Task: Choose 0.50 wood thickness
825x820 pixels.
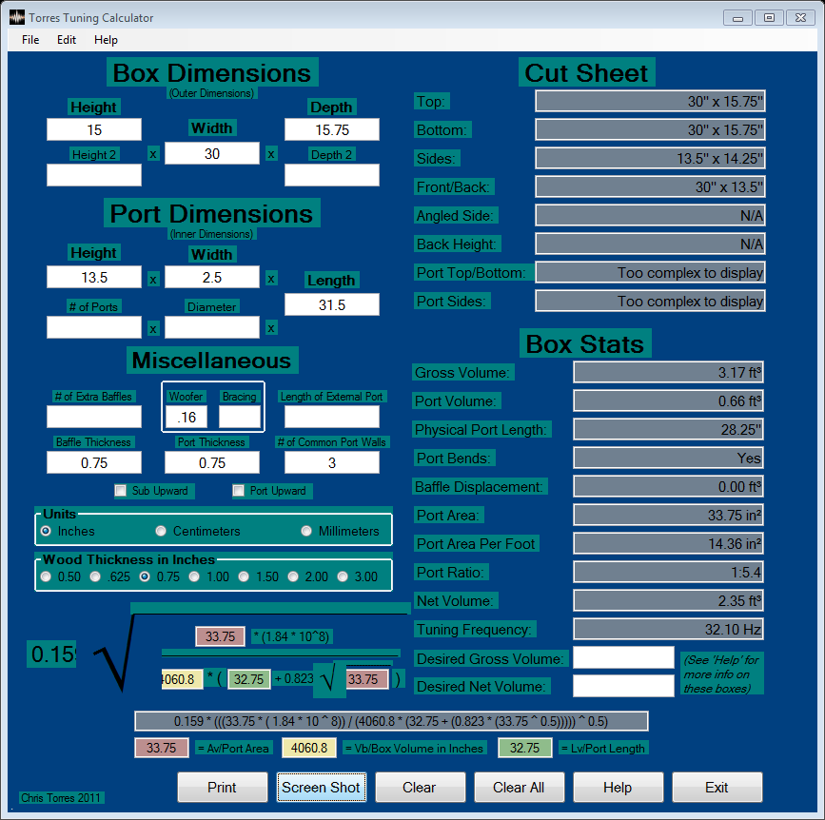Action: coord(46,576)
